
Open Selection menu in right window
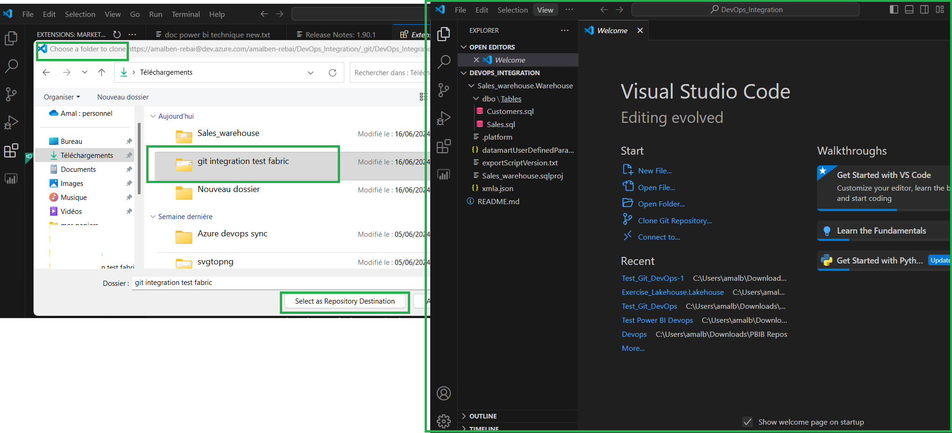tap(512, 10)
